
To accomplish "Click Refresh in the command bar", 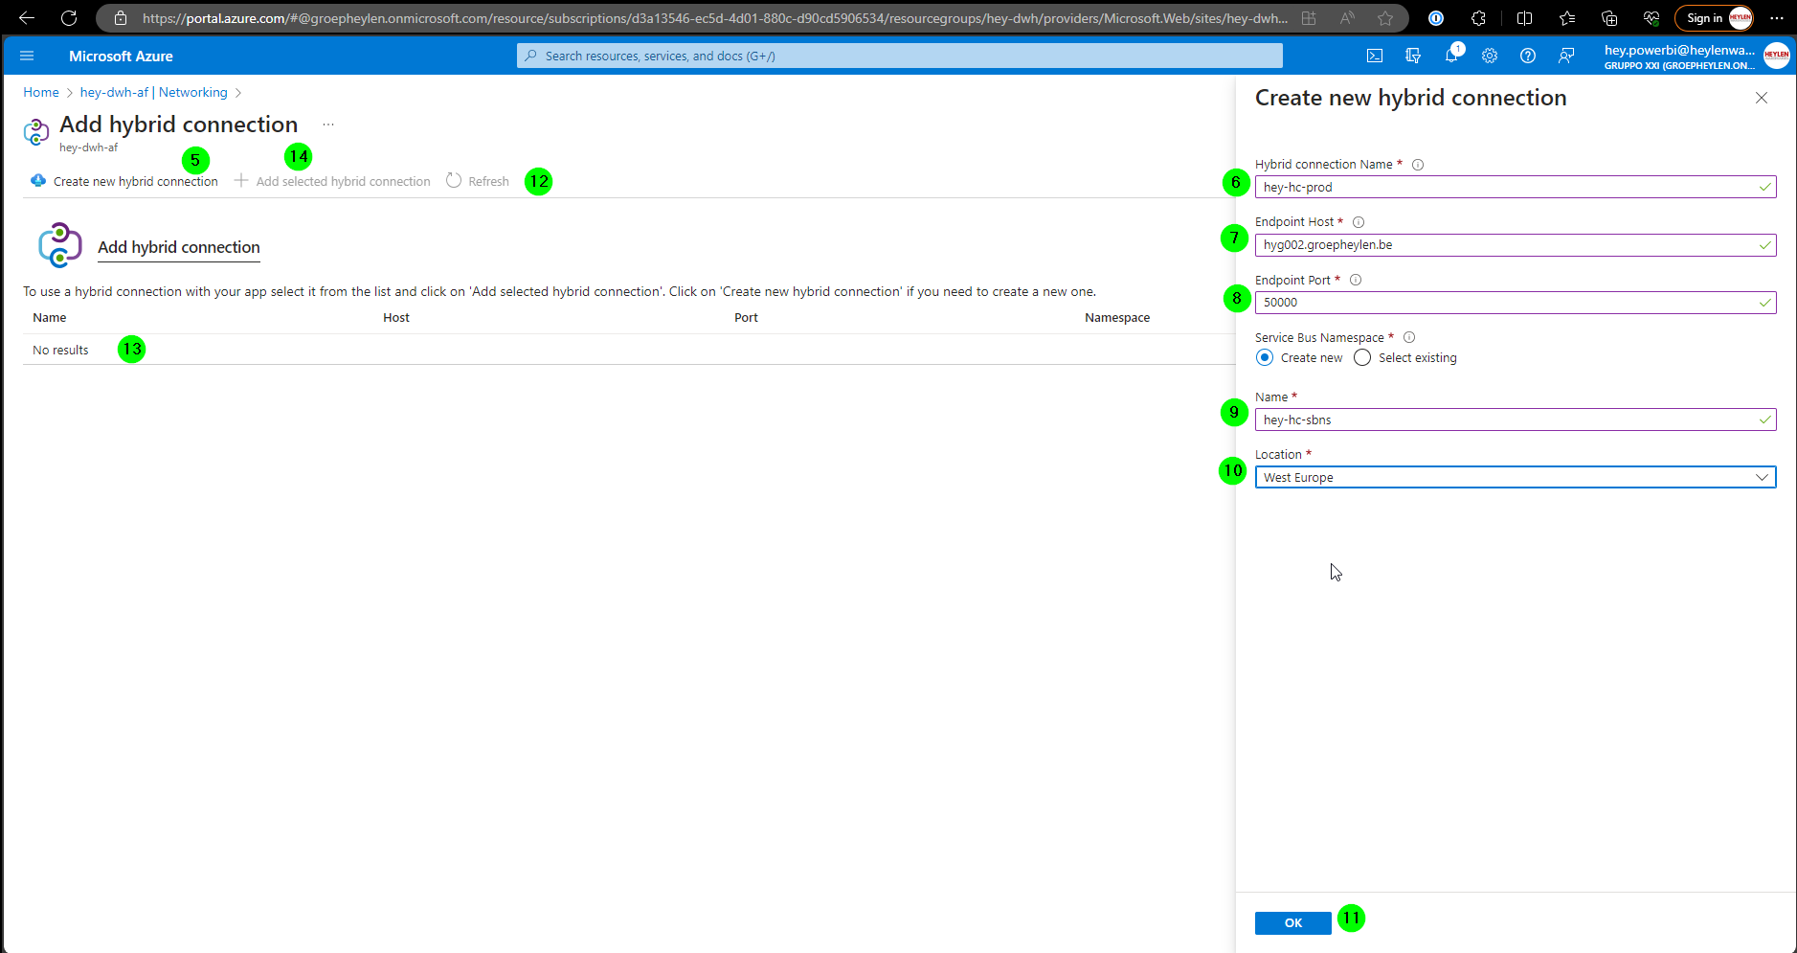I will point(478,181).
